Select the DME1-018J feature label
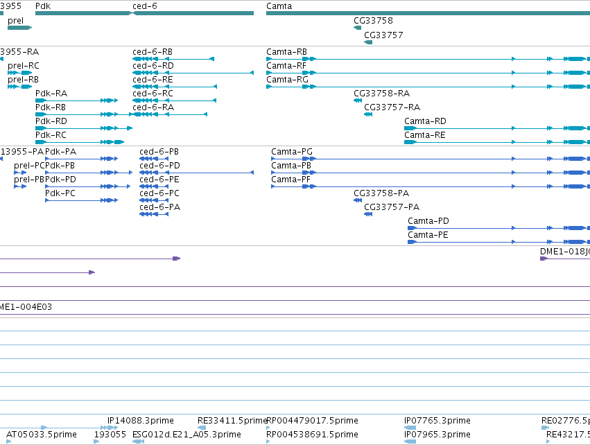 [565, 252]
